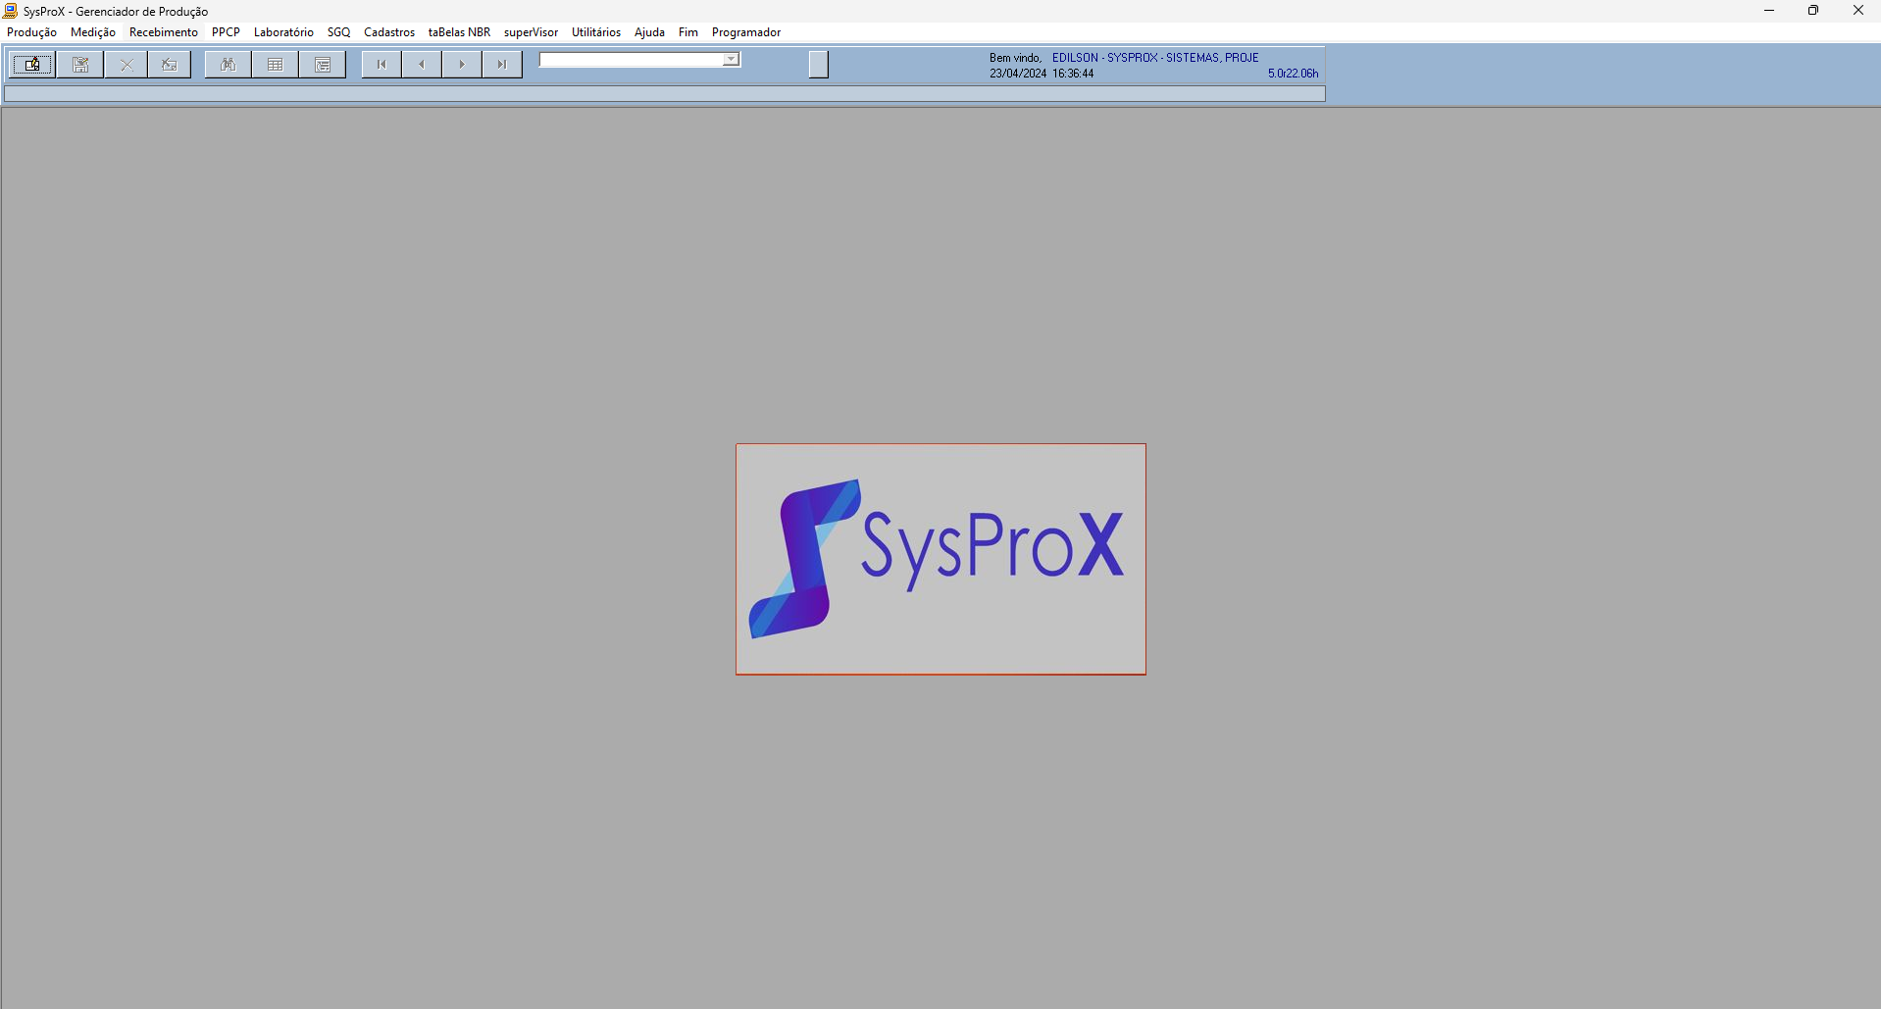
Task: Click the delete X toolbar icon
Action: click(127, 65)
